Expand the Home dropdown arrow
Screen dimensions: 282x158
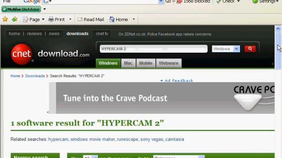click(134, 19)
